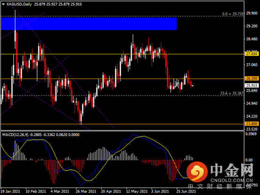Open the CNGOLD.COM.CN watermark link
Screen dimensions: 260x195
coord(232,180)
